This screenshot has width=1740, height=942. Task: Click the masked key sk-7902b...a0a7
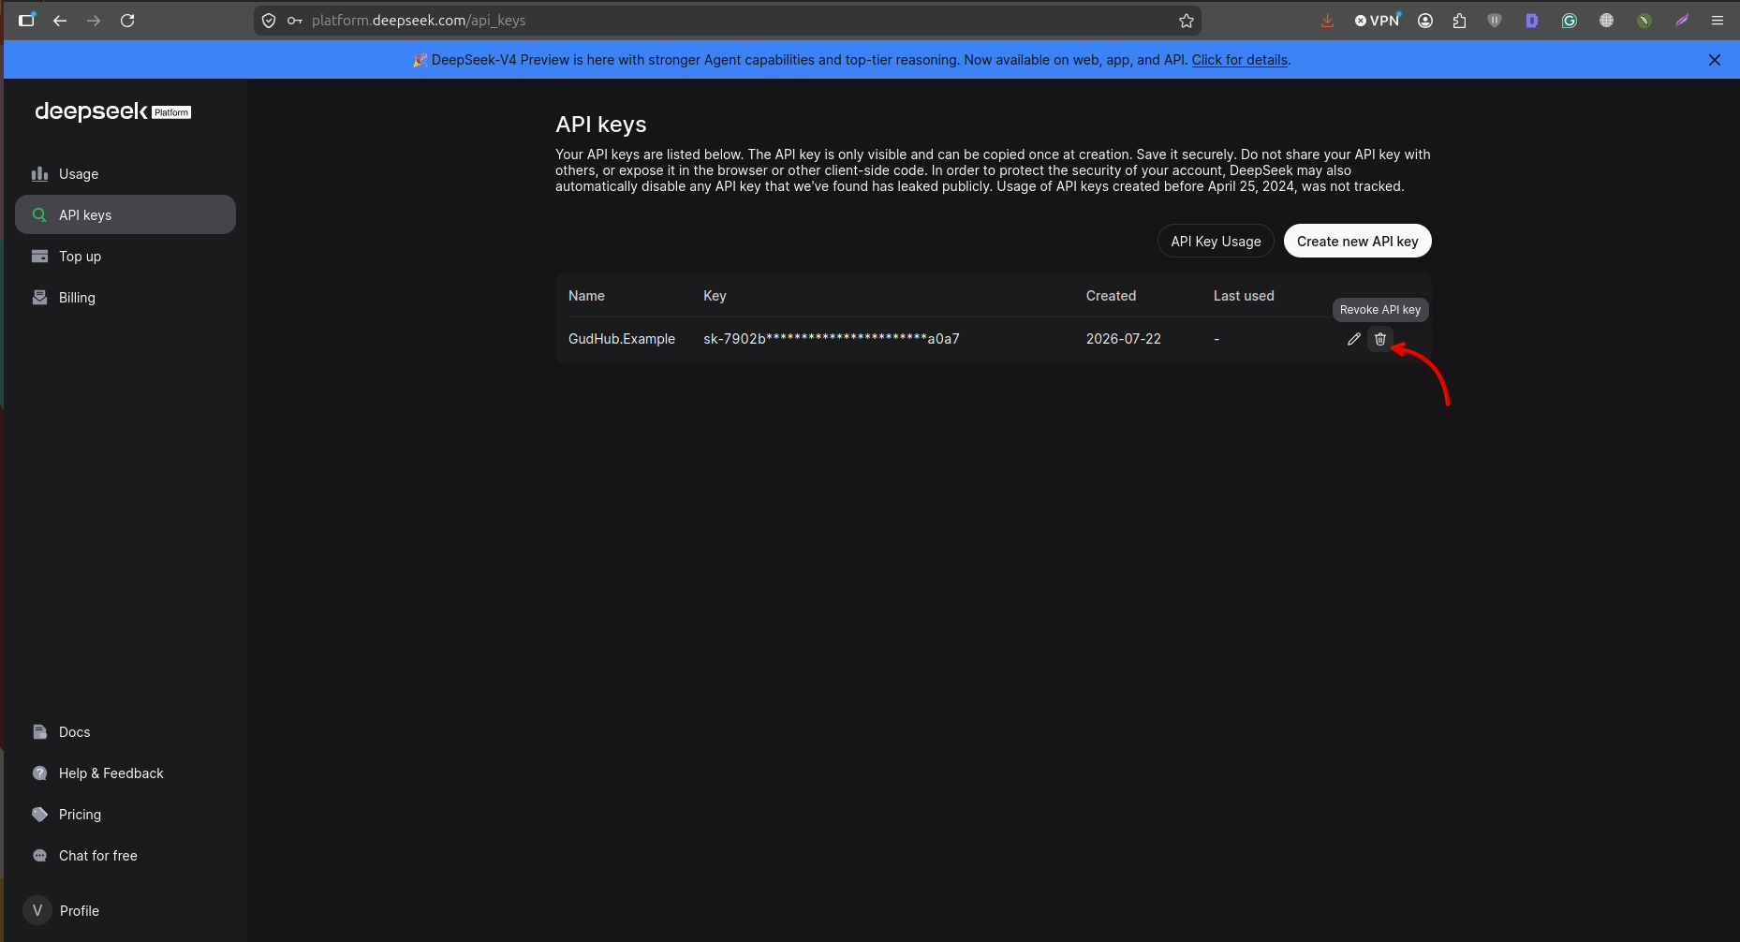[x=832, y=339]
